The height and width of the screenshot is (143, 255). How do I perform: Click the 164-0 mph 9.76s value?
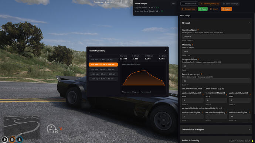[161, 58]
